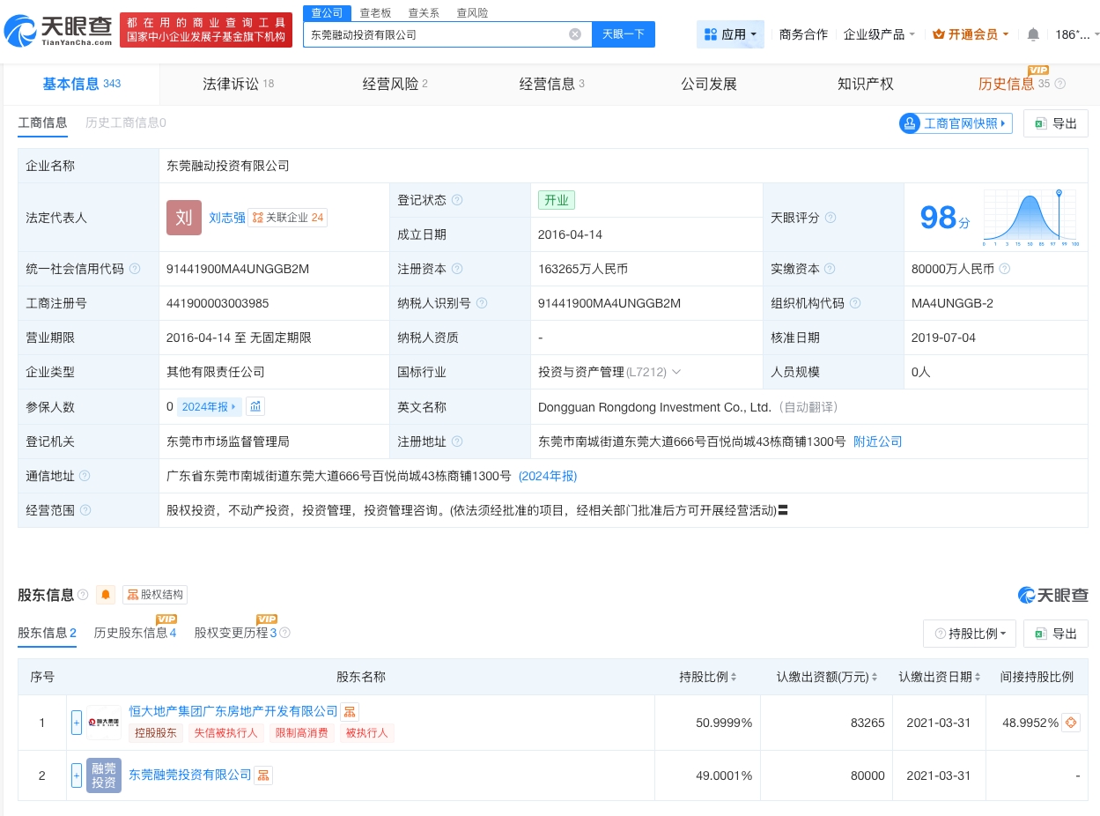This screenshot has height=816, width=1100.
Task: Click help icon next to 实缴资本 label
Action: (x=830, y=269)
